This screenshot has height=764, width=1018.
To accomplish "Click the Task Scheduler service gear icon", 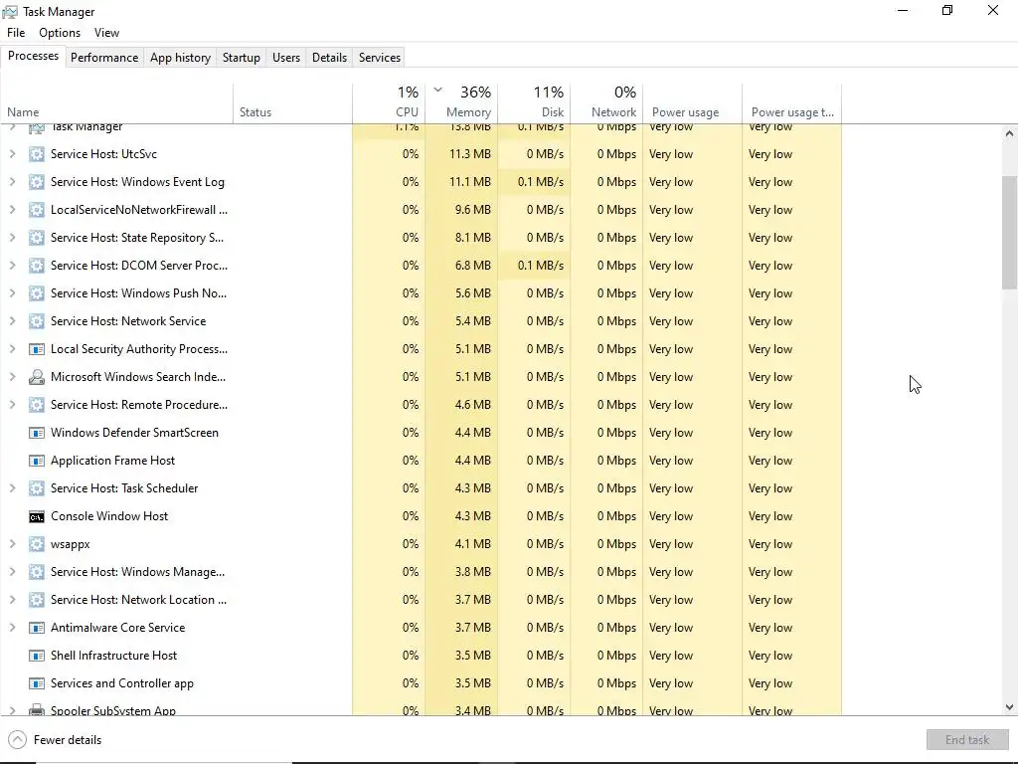I will click(x=37, y=488).
